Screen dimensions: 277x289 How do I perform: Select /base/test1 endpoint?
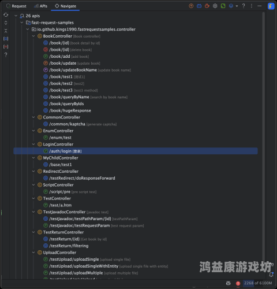pyautogui.click(x=58, y=165)
